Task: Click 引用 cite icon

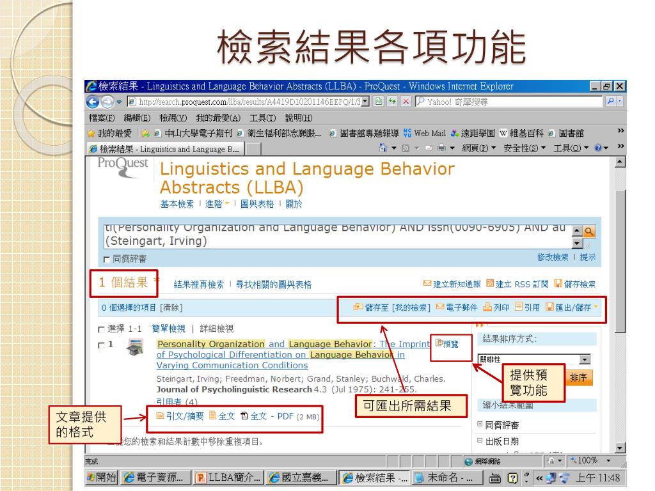Action: tap(518, 306)
